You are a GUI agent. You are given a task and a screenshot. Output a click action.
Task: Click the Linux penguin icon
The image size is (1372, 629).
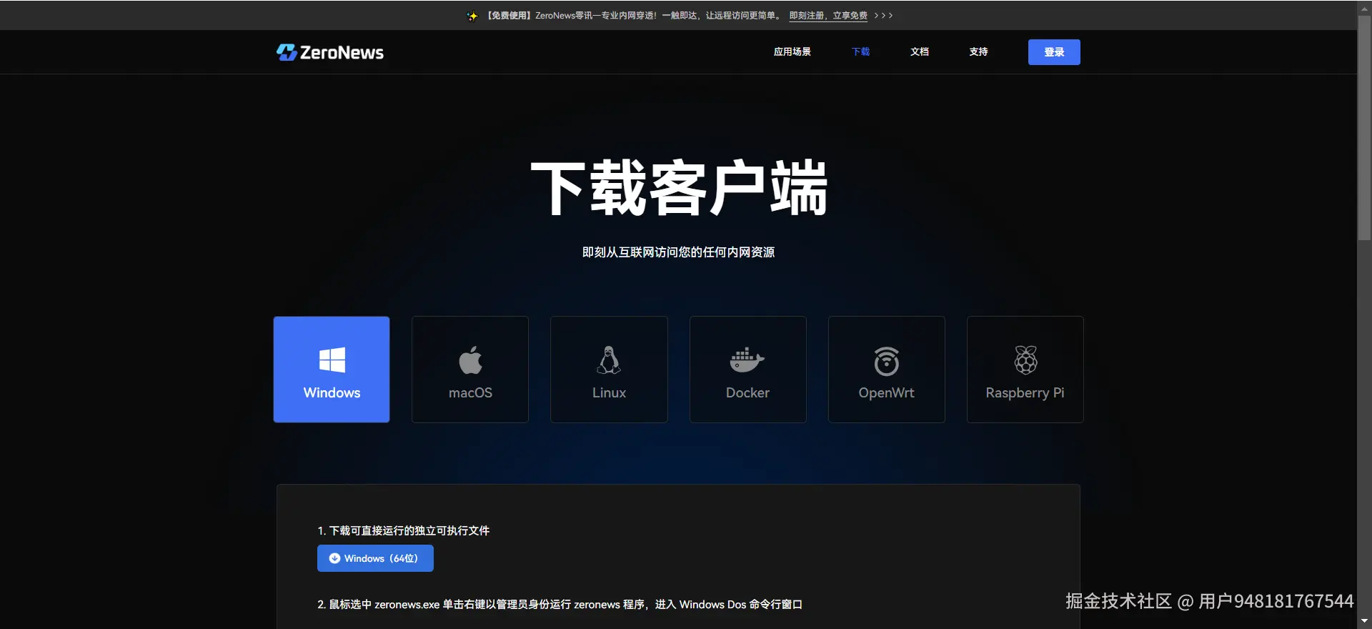[609, 360]
